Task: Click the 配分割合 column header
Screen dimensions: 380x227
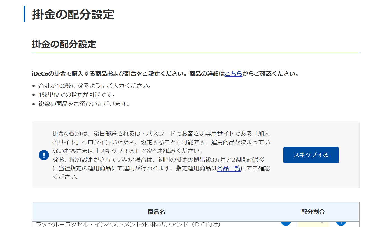Action: click(313, 212)
